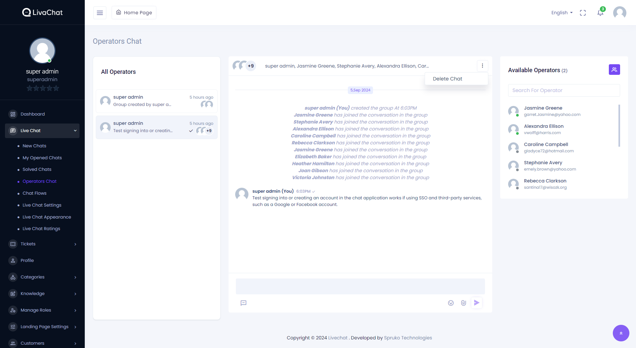Viewport: 636px width, 348px height.
Task: Click the Home Page button
Action: click(134, 12)
